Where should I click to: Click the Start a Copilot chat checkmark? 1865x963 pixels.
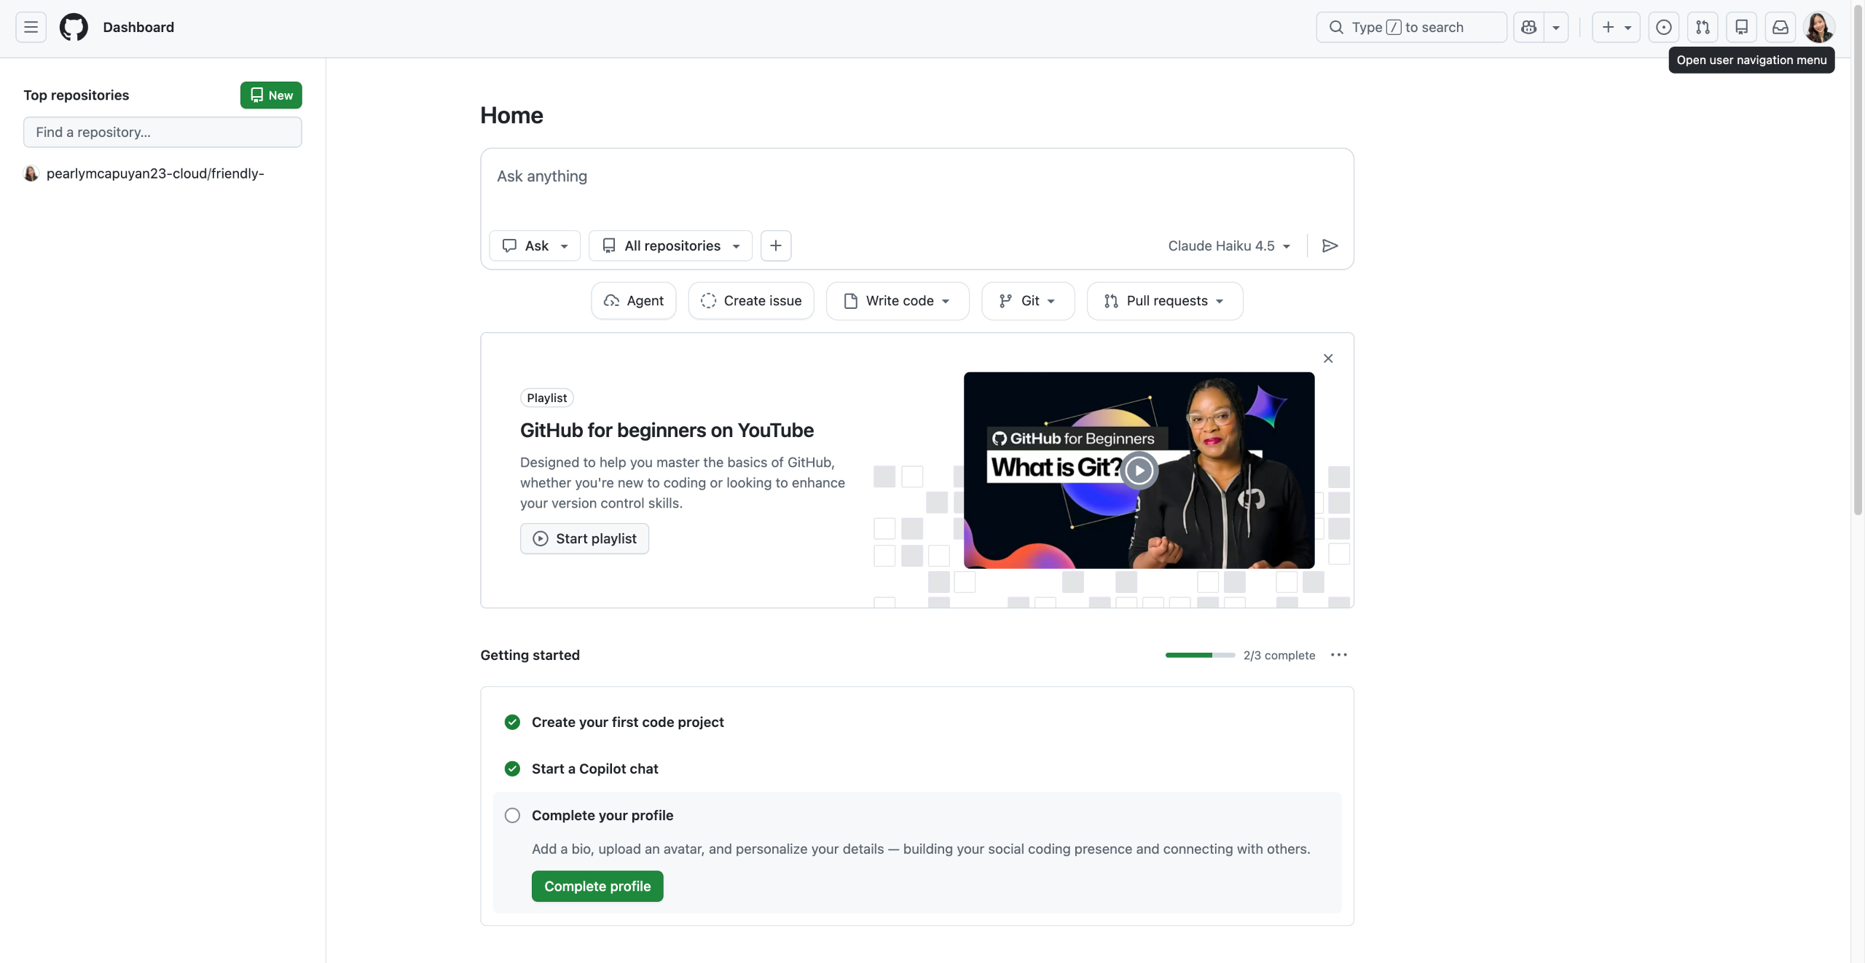[x=512, y=769]
